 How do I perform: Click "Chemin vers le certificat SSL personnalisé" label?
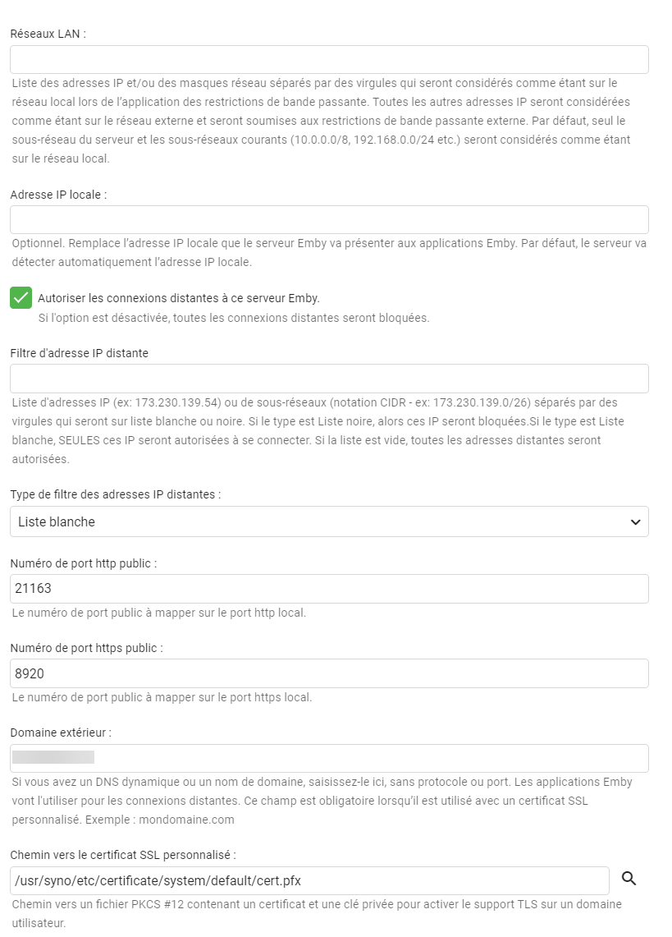123,855
